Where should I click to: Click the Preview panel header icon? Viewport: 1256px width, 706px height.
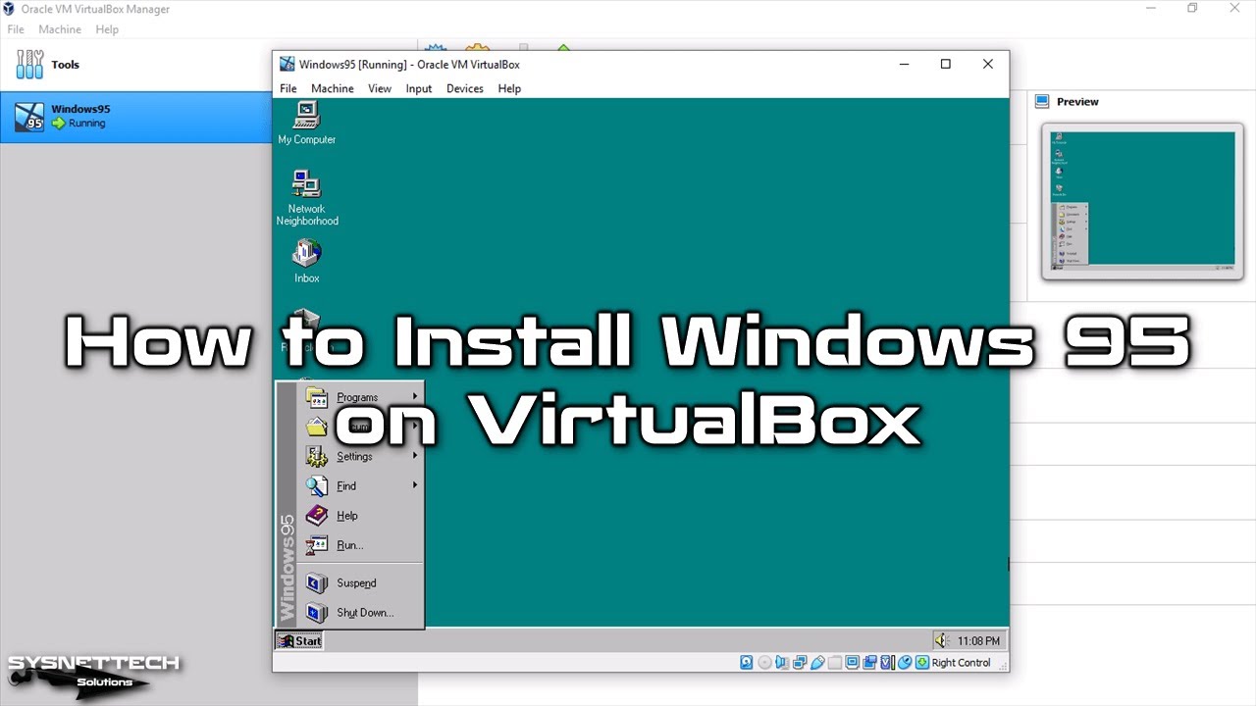[1042, 101]
